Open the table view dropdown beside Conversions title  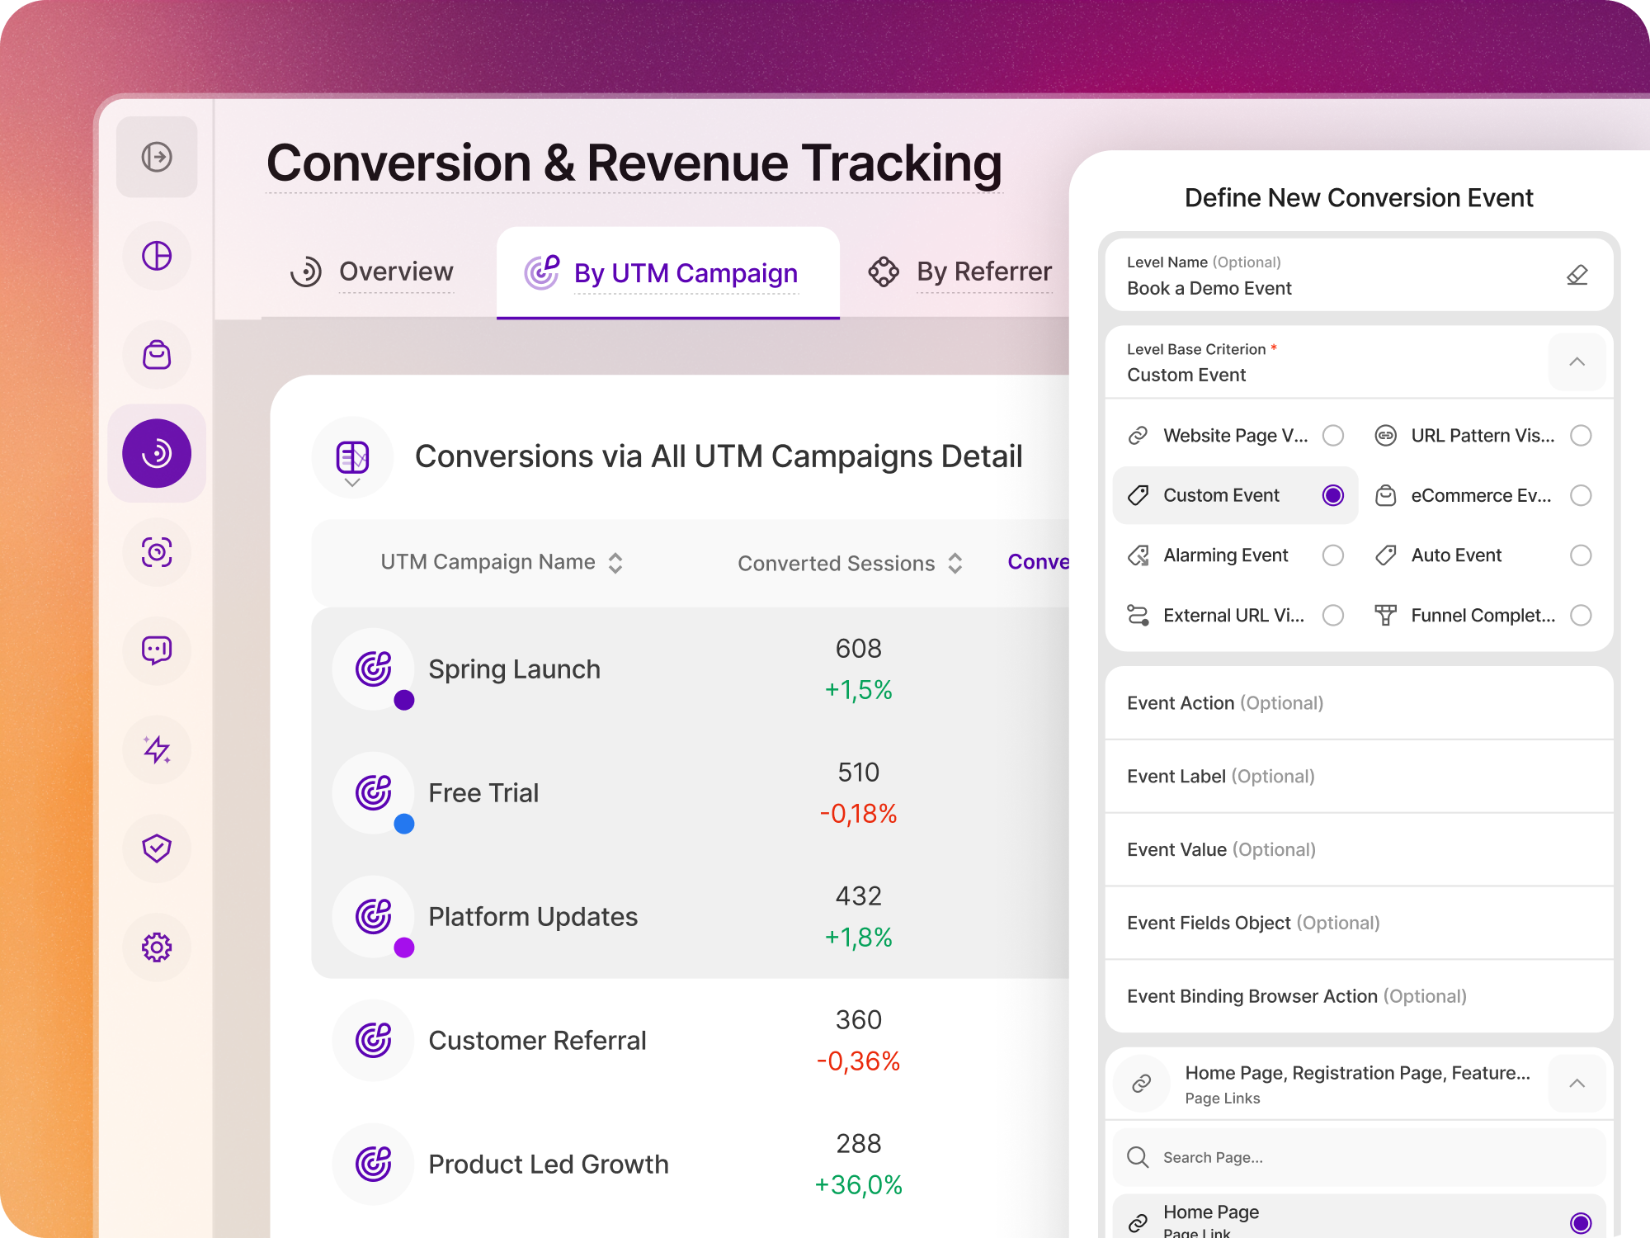click(x=352, y=458)
